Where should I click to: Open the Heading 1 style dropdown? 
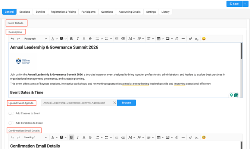(35, 137)
